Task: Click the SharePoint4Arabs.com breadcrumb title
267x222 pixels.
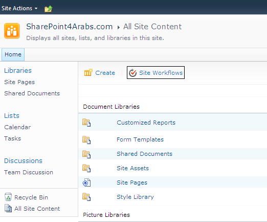Action: 70,27
